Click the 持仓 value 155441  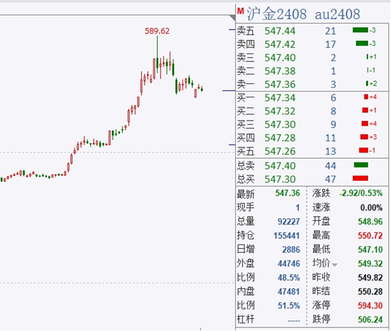coord(287,236)
